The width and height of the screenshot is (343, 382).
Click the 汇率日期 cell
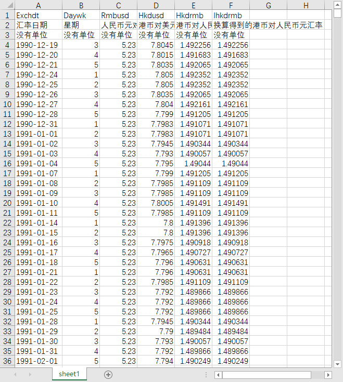[x=39, y=25]
